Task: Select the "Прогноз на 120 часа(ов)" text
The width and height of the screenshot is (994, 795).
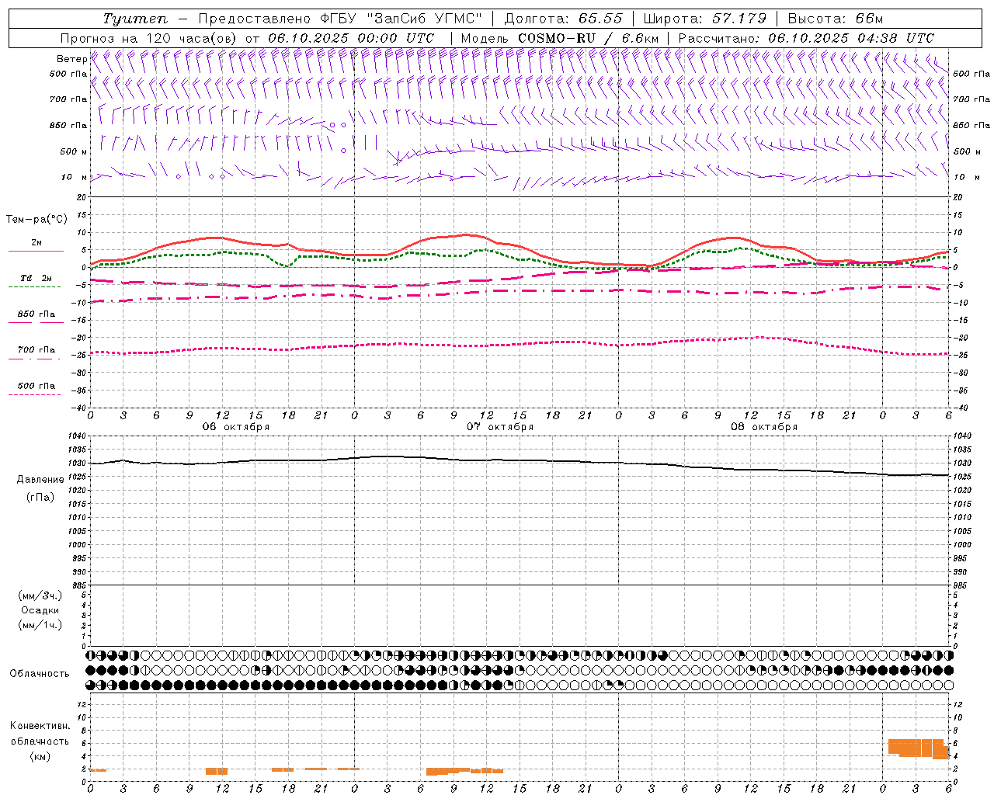Action: pyautogui.click(x=149, y=38)
